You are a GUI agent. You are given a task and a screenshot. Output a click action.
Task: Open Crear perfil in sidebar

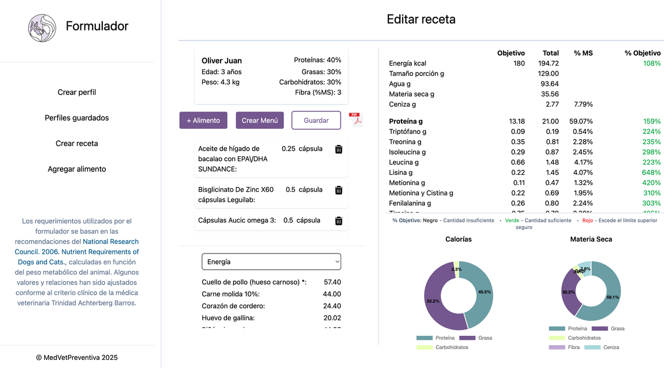pyautogui.click(x=77, y=93)
